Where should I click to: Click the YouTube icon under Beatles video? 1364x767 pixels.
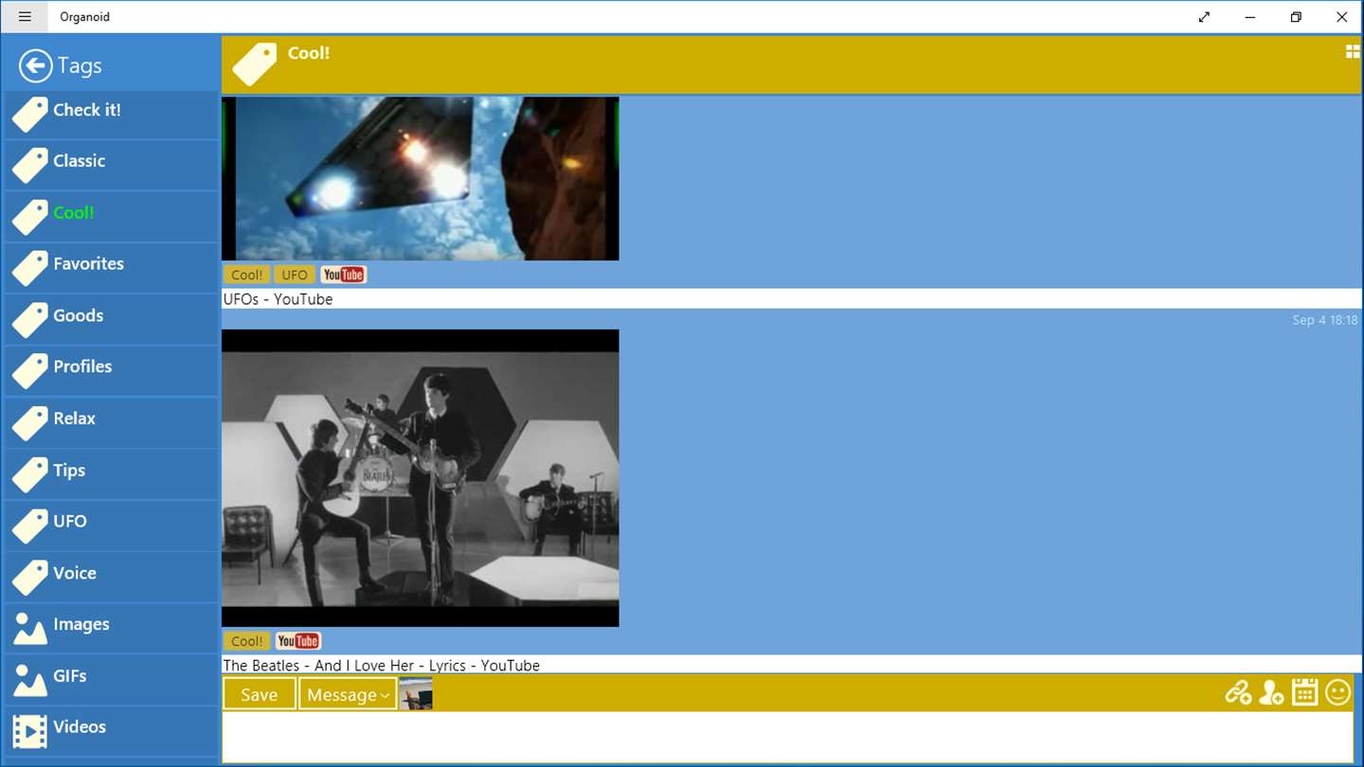(297, 641)
